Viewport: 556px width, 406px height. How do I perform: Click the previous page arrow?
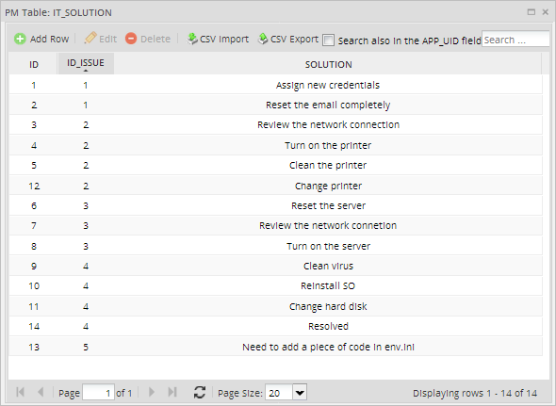(41, 392)
